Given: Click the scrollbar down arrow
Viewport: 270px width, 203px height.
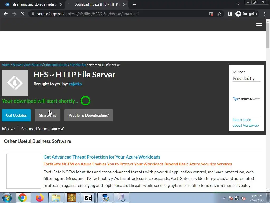Looking at the screenshot, I should [268, 190].
